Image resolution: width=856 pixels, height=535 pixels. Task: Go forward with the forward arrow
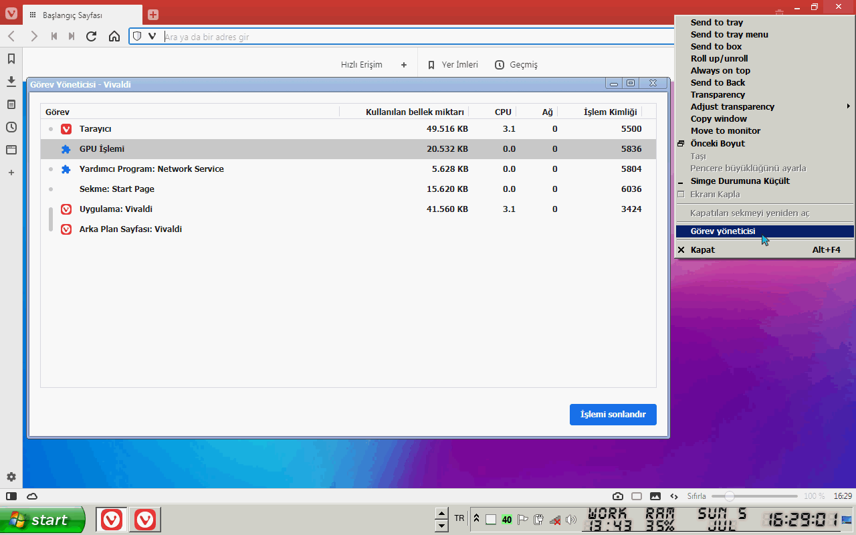coord(33,36)
